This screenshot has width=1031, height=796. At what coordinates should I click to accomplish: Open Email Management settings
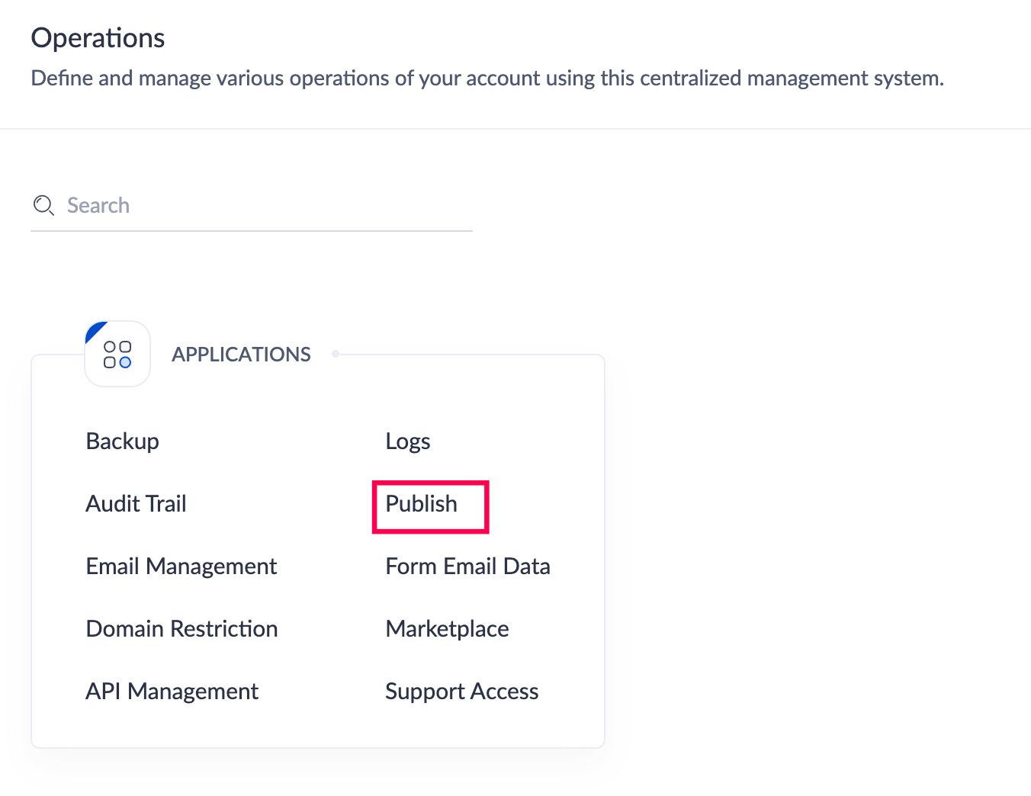tap(181, 567)
